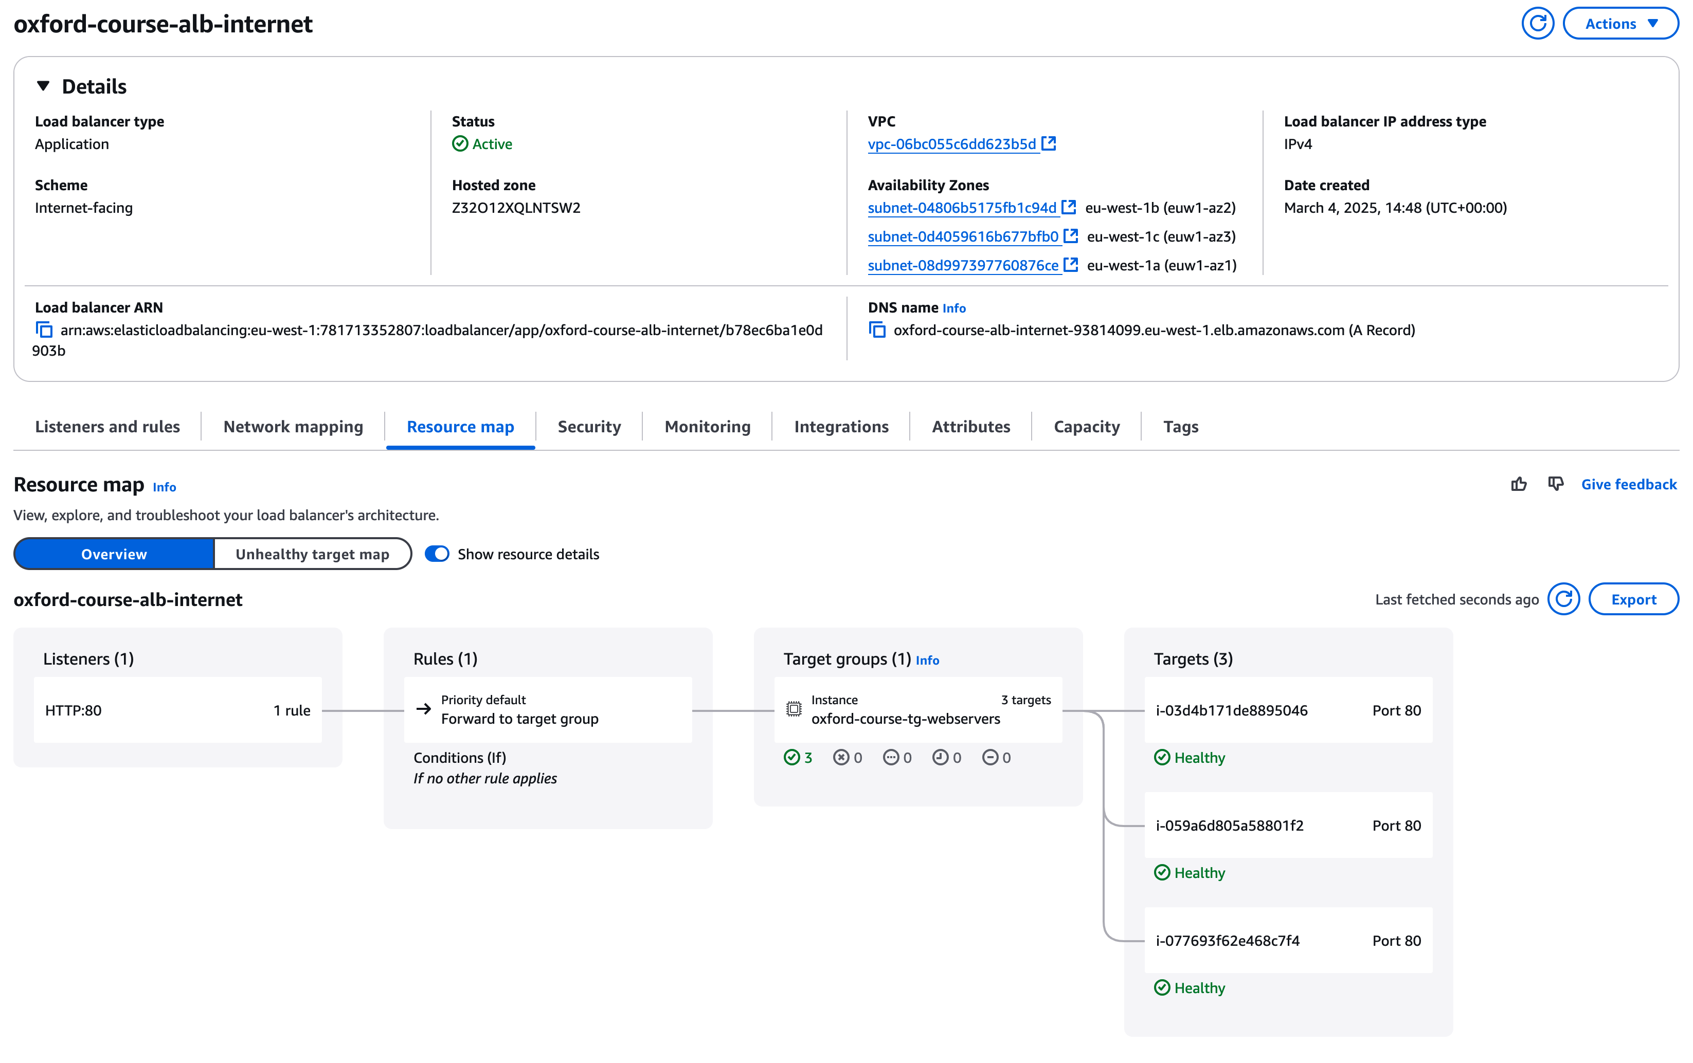This screenshot has width=1693, height=1063.
Task: Open VPC link external icon
Action: pyautogui.click(x=1048, y=144)
